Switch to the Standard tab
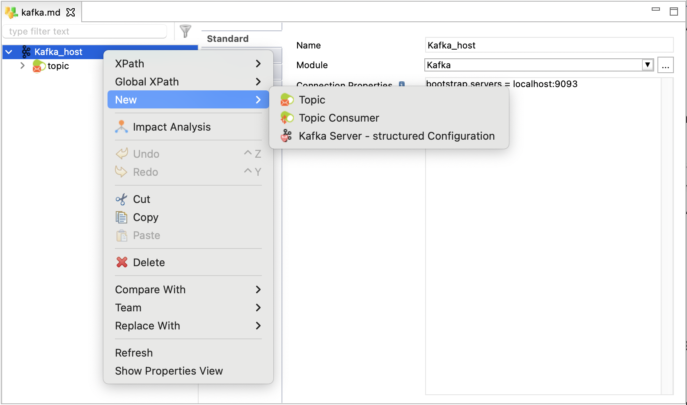Viewport: 687px width, 405px height. tap(227, 38)
